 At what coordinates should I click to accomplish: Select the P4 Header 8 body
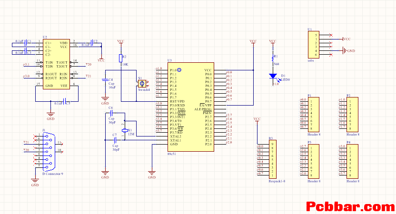352,162
